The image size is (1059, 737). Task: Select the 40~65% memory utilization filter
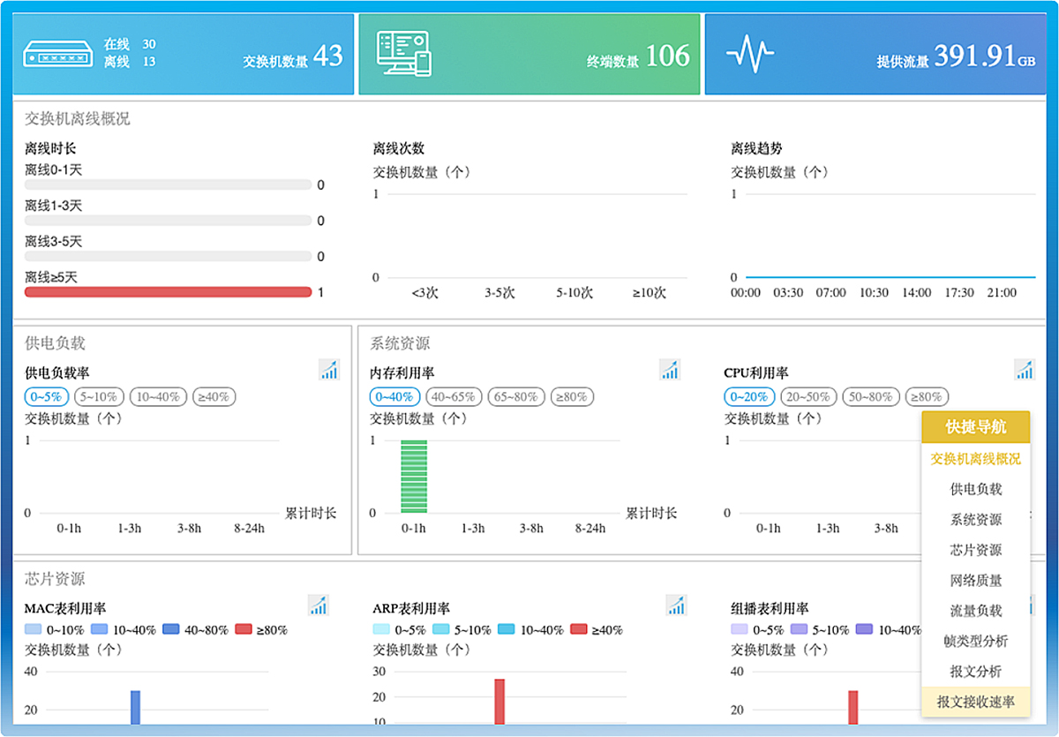(454, 397)
